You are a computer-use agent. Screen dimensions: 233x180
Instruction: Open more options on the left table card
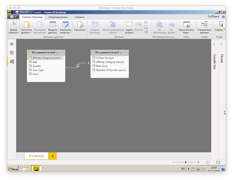click(62, 52)
